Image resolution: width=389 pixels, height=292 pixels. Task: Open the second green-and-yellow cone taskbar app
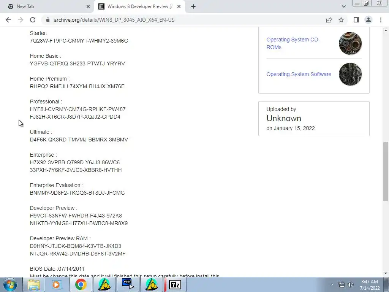151,284
